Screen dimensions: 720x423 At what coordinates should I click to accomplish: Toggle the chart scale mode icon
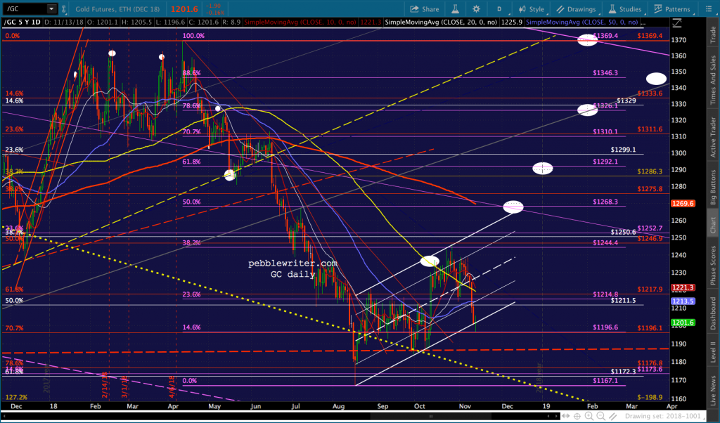tap(677, 22)
